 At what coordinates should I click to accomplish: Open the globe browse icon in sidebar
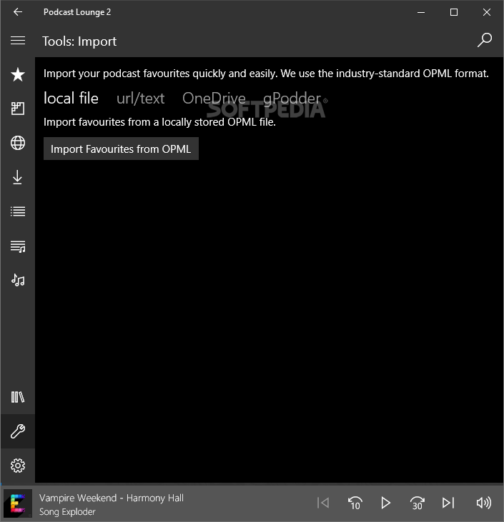pyautogui.click(x=18, y=143)
